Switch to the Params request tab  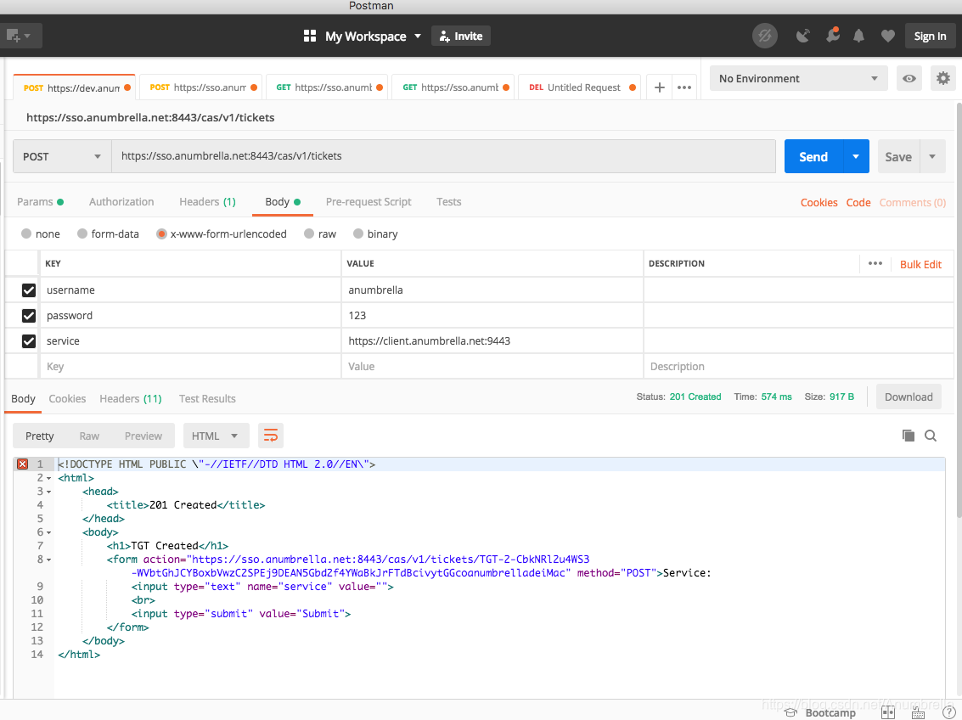click(x=40, y=202)
